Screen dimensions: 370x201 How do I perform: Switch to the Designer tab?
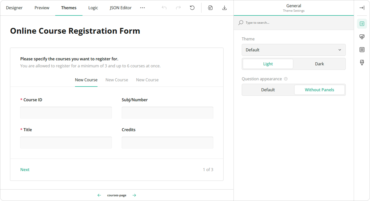coord(14,8)
